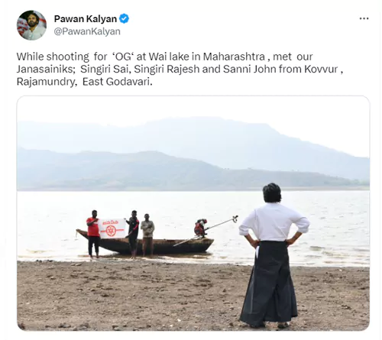Open the @PawanKalyan handle link
382x340 pixels.
point(87,31)
